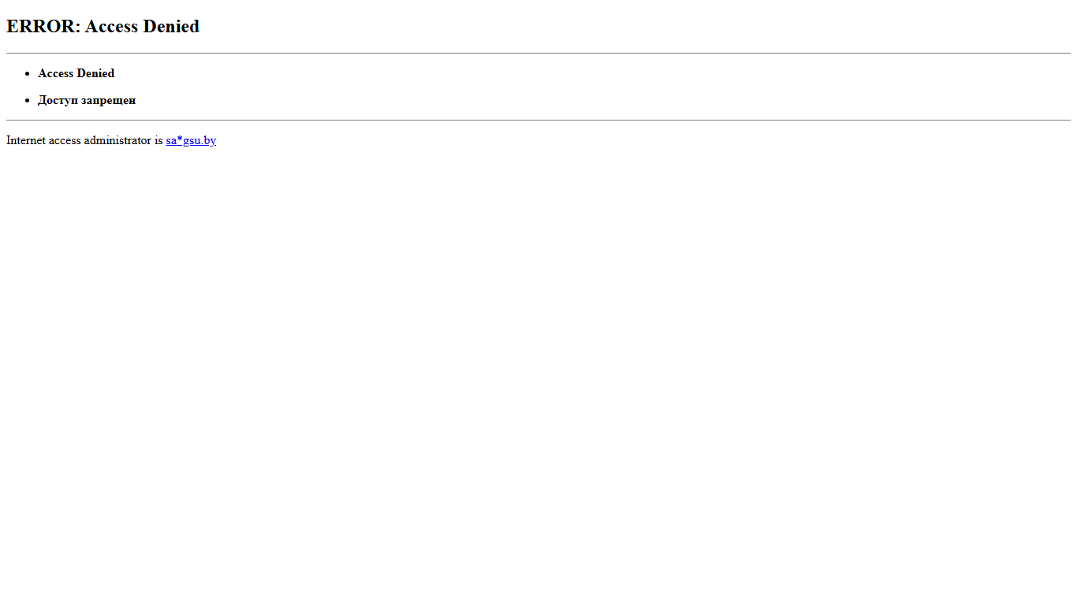Click the bullet marker before 'Access Denied'
The width and height of the screenshot is (1077, 605).
(x=28, y=74)
